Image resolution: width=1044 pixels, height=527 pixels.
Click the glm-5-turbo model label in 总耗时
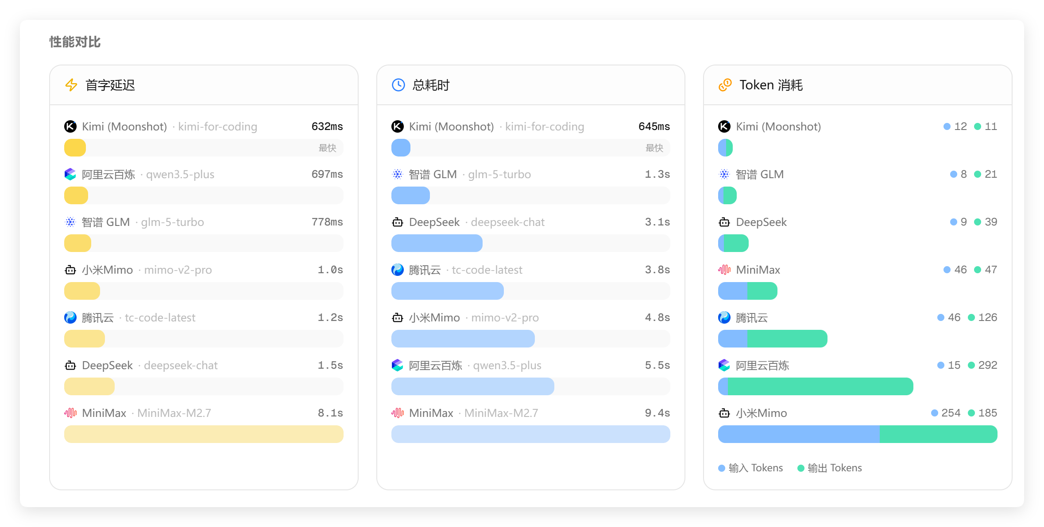tap(499, 174)
